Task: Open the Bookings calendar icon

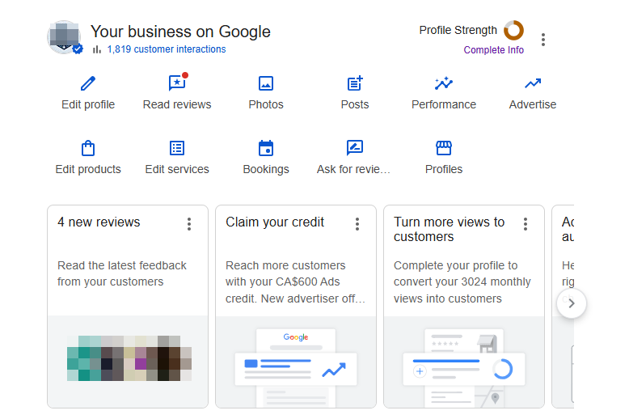Action: [266, 148]
